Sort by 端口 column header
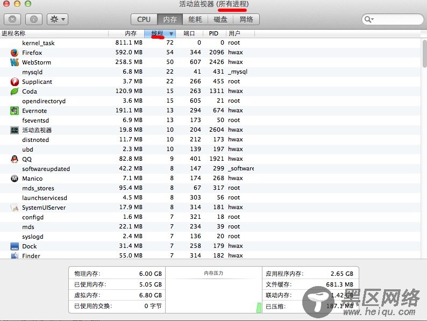 pyautogui.click(x=189, y=33)
